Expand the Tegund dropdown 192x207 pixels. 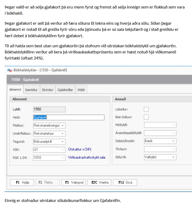pyautogui.click(x=62, y=142)
